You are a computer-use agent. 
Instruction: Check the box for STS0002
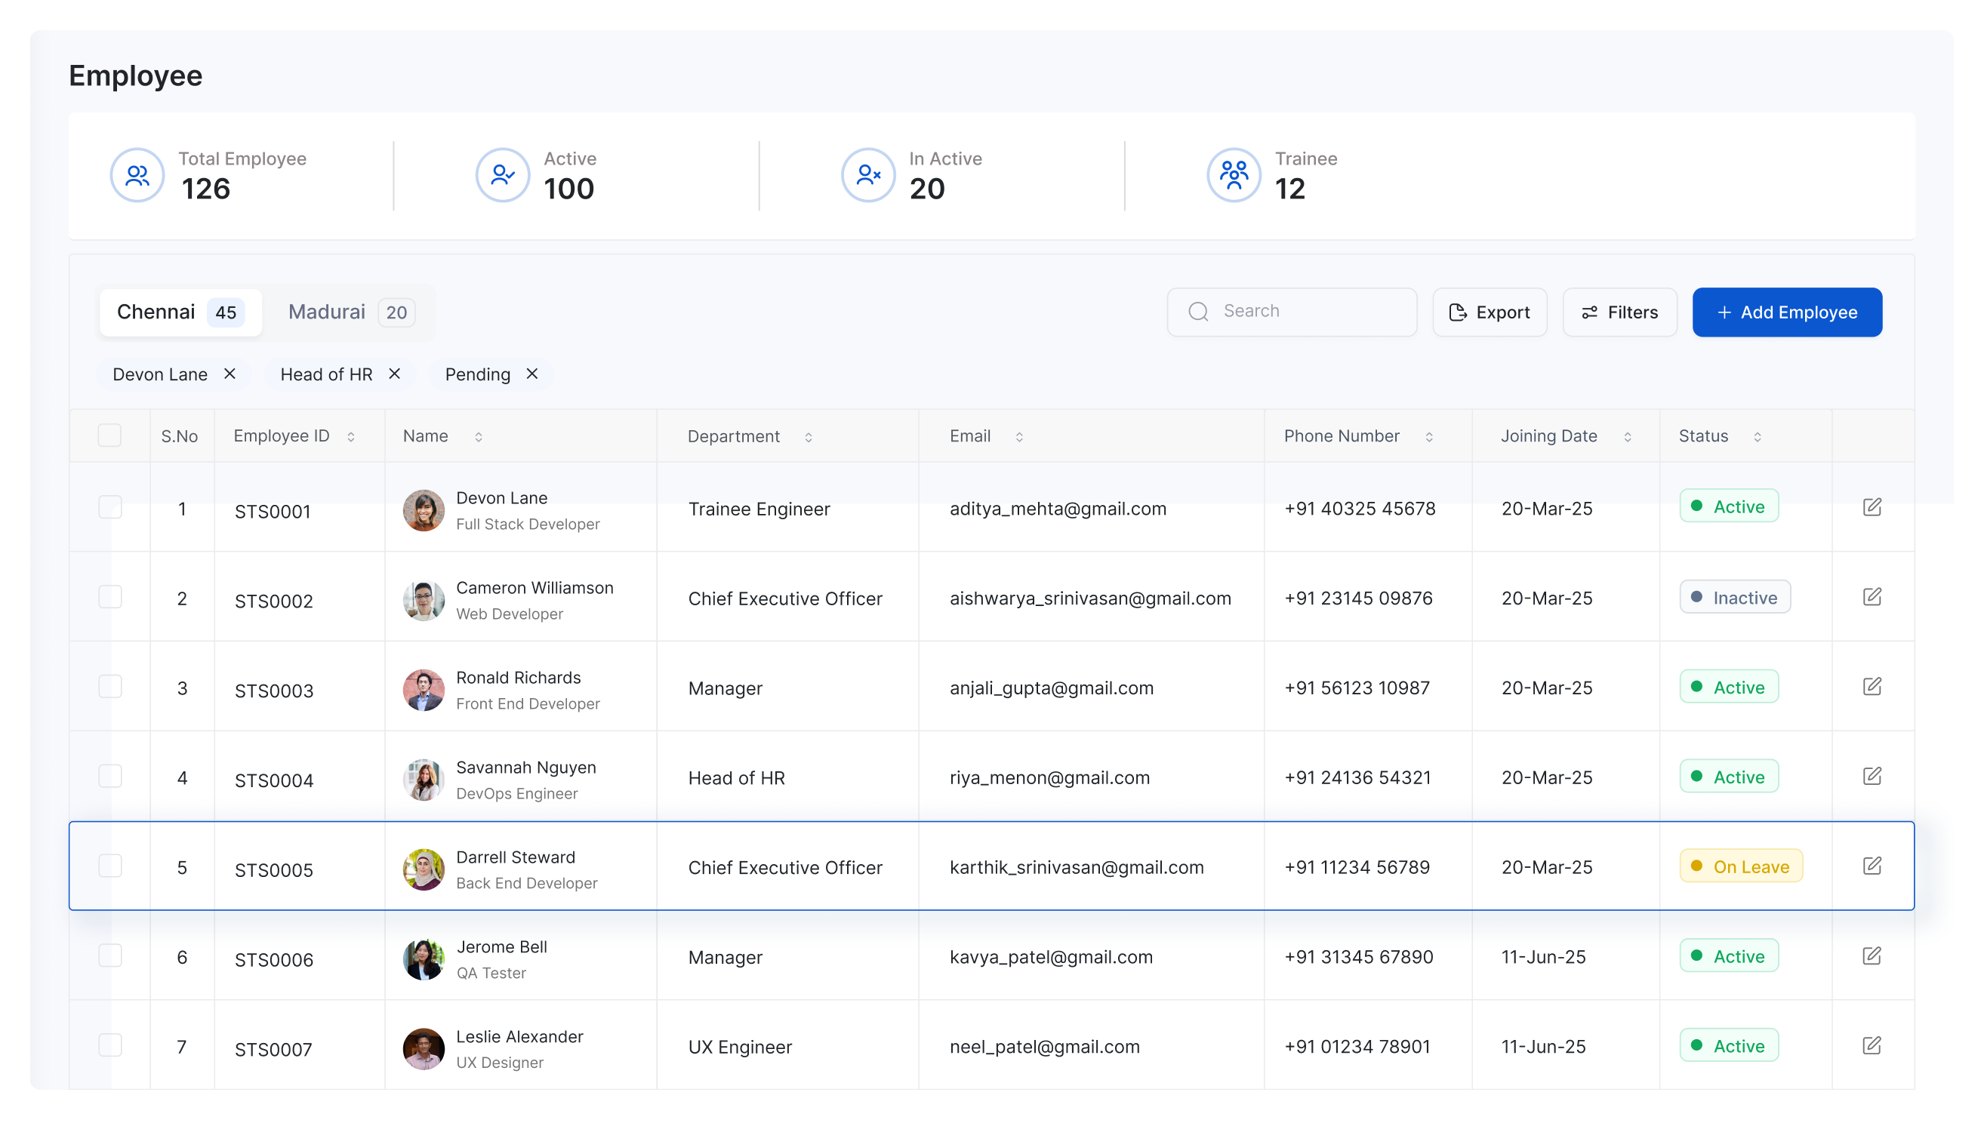109,597
